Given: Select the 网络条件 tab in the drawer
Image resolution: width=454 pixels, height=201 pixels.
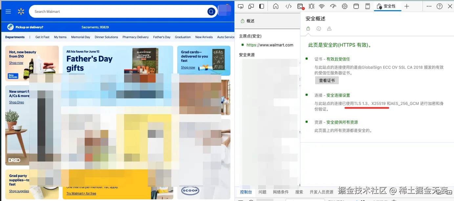Looking at the screenshot, I should click(x=281, y=192).
